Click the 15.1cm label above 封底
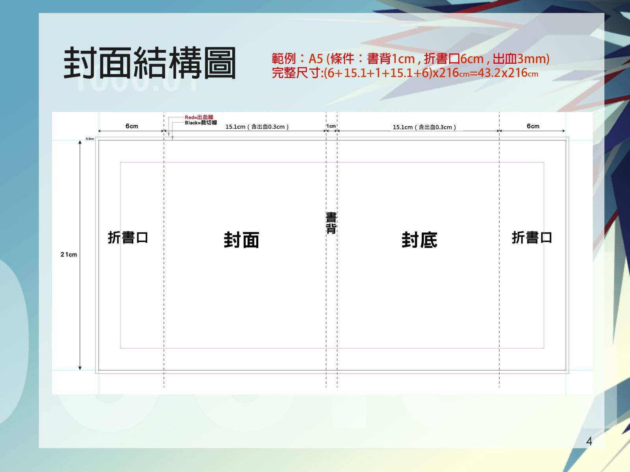This screenshot has width=630, height=472. click(x=424, y=127)
